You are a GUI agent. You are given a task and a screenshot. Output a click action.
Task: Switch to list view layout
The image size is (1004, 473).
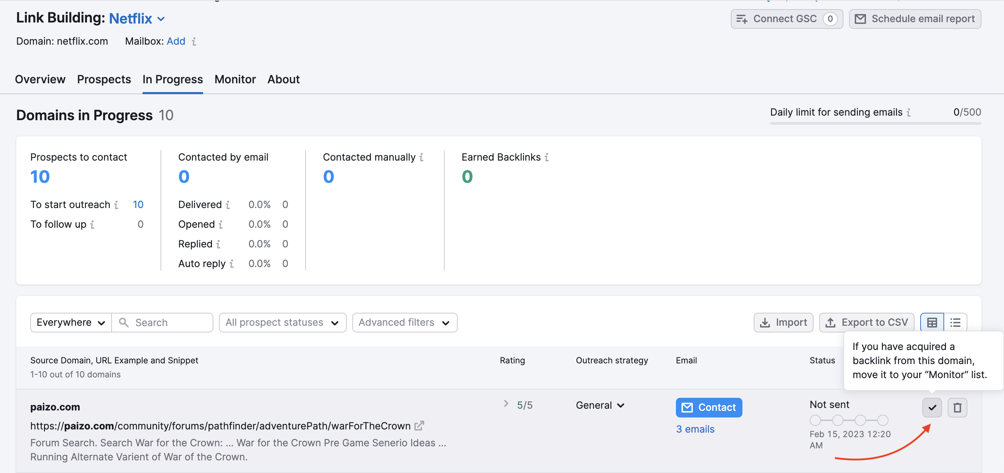[x=955, y=322]
